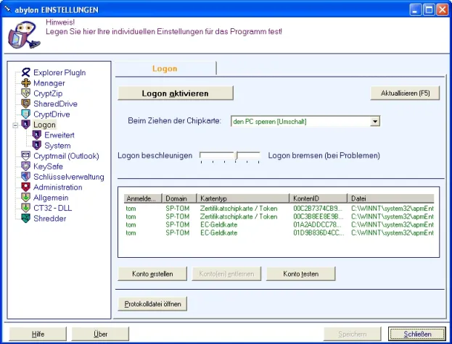Select Administration in the sidebar
The image size is (452, 344).
click(63, 187)
